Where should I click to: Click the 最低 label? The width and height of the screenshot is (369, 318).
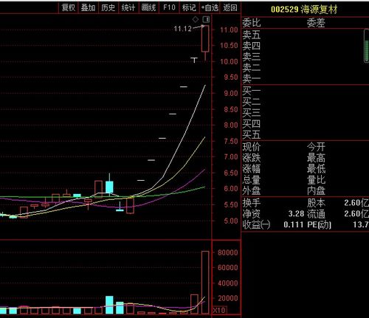316,169
